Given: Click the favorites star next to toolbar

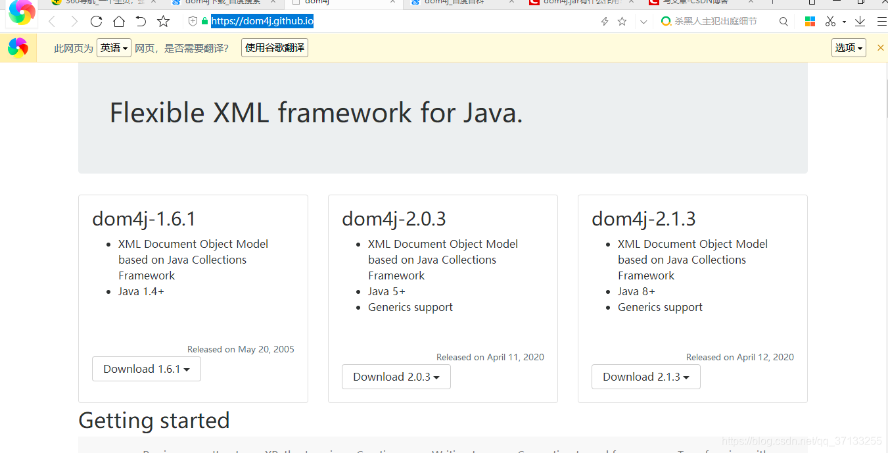Looking at the screenshot, I should click(164, 22).
